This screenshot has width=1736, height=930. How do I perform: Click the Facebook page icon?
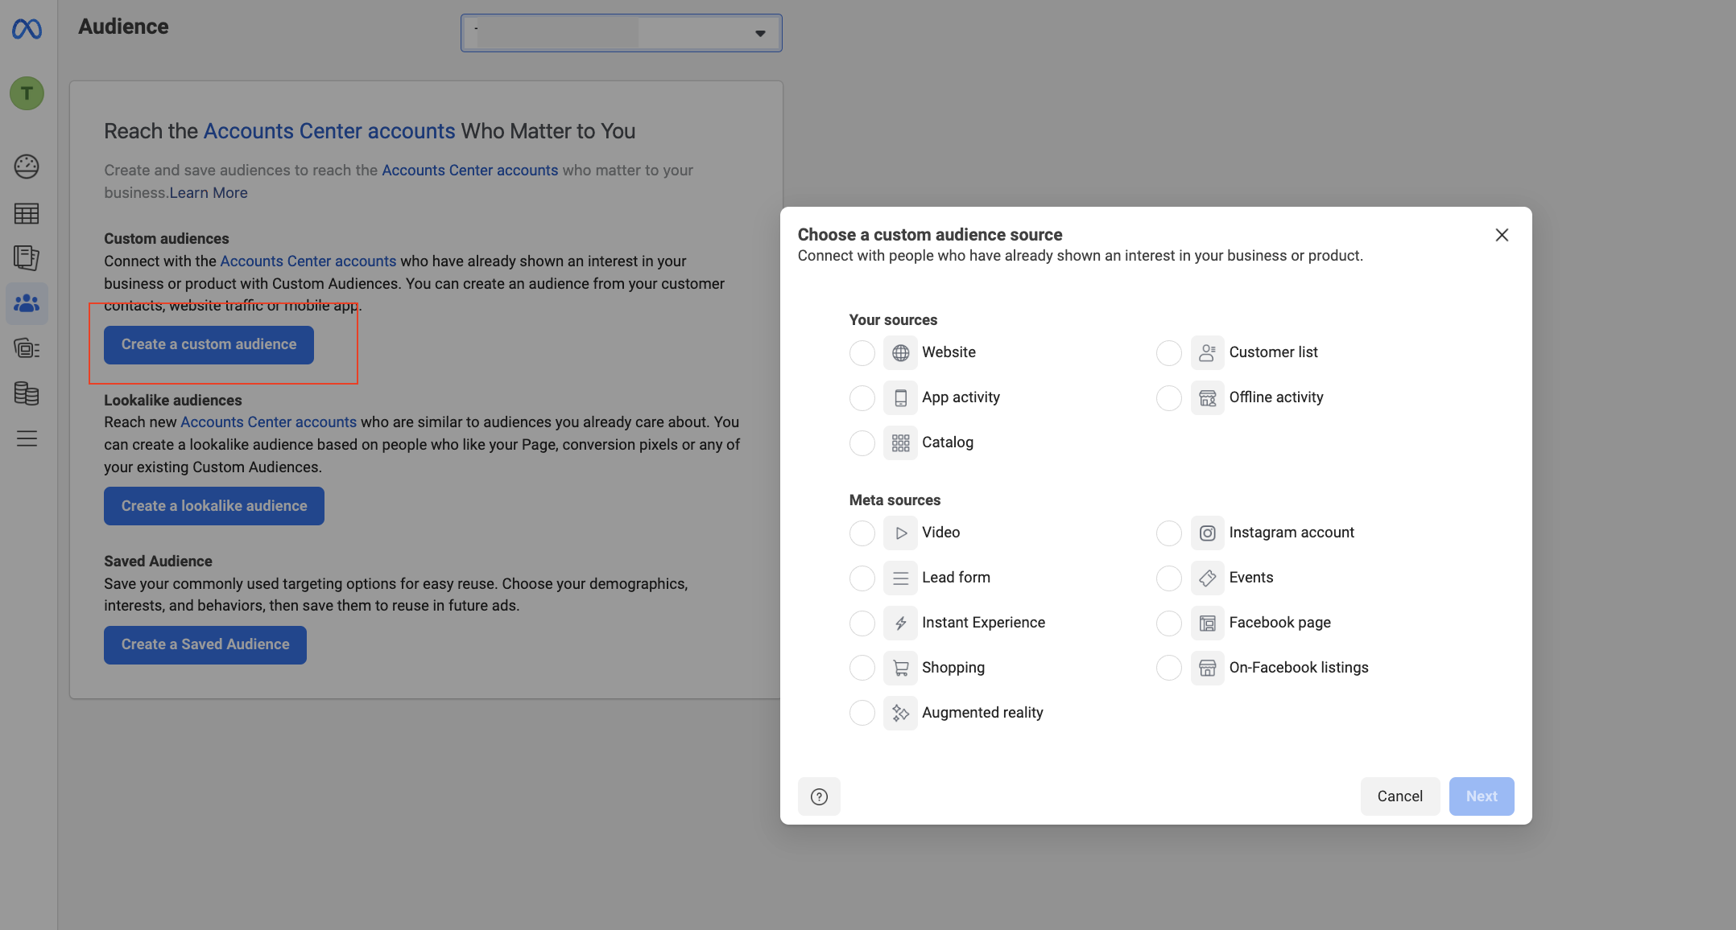[x=1207, y=623]
